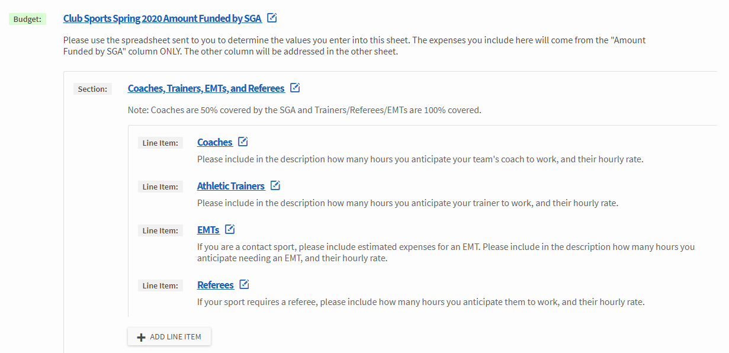The height and width of the screenshot is (353, 729).
Task: Open the Referees line item link
Action: pos(216,285)
